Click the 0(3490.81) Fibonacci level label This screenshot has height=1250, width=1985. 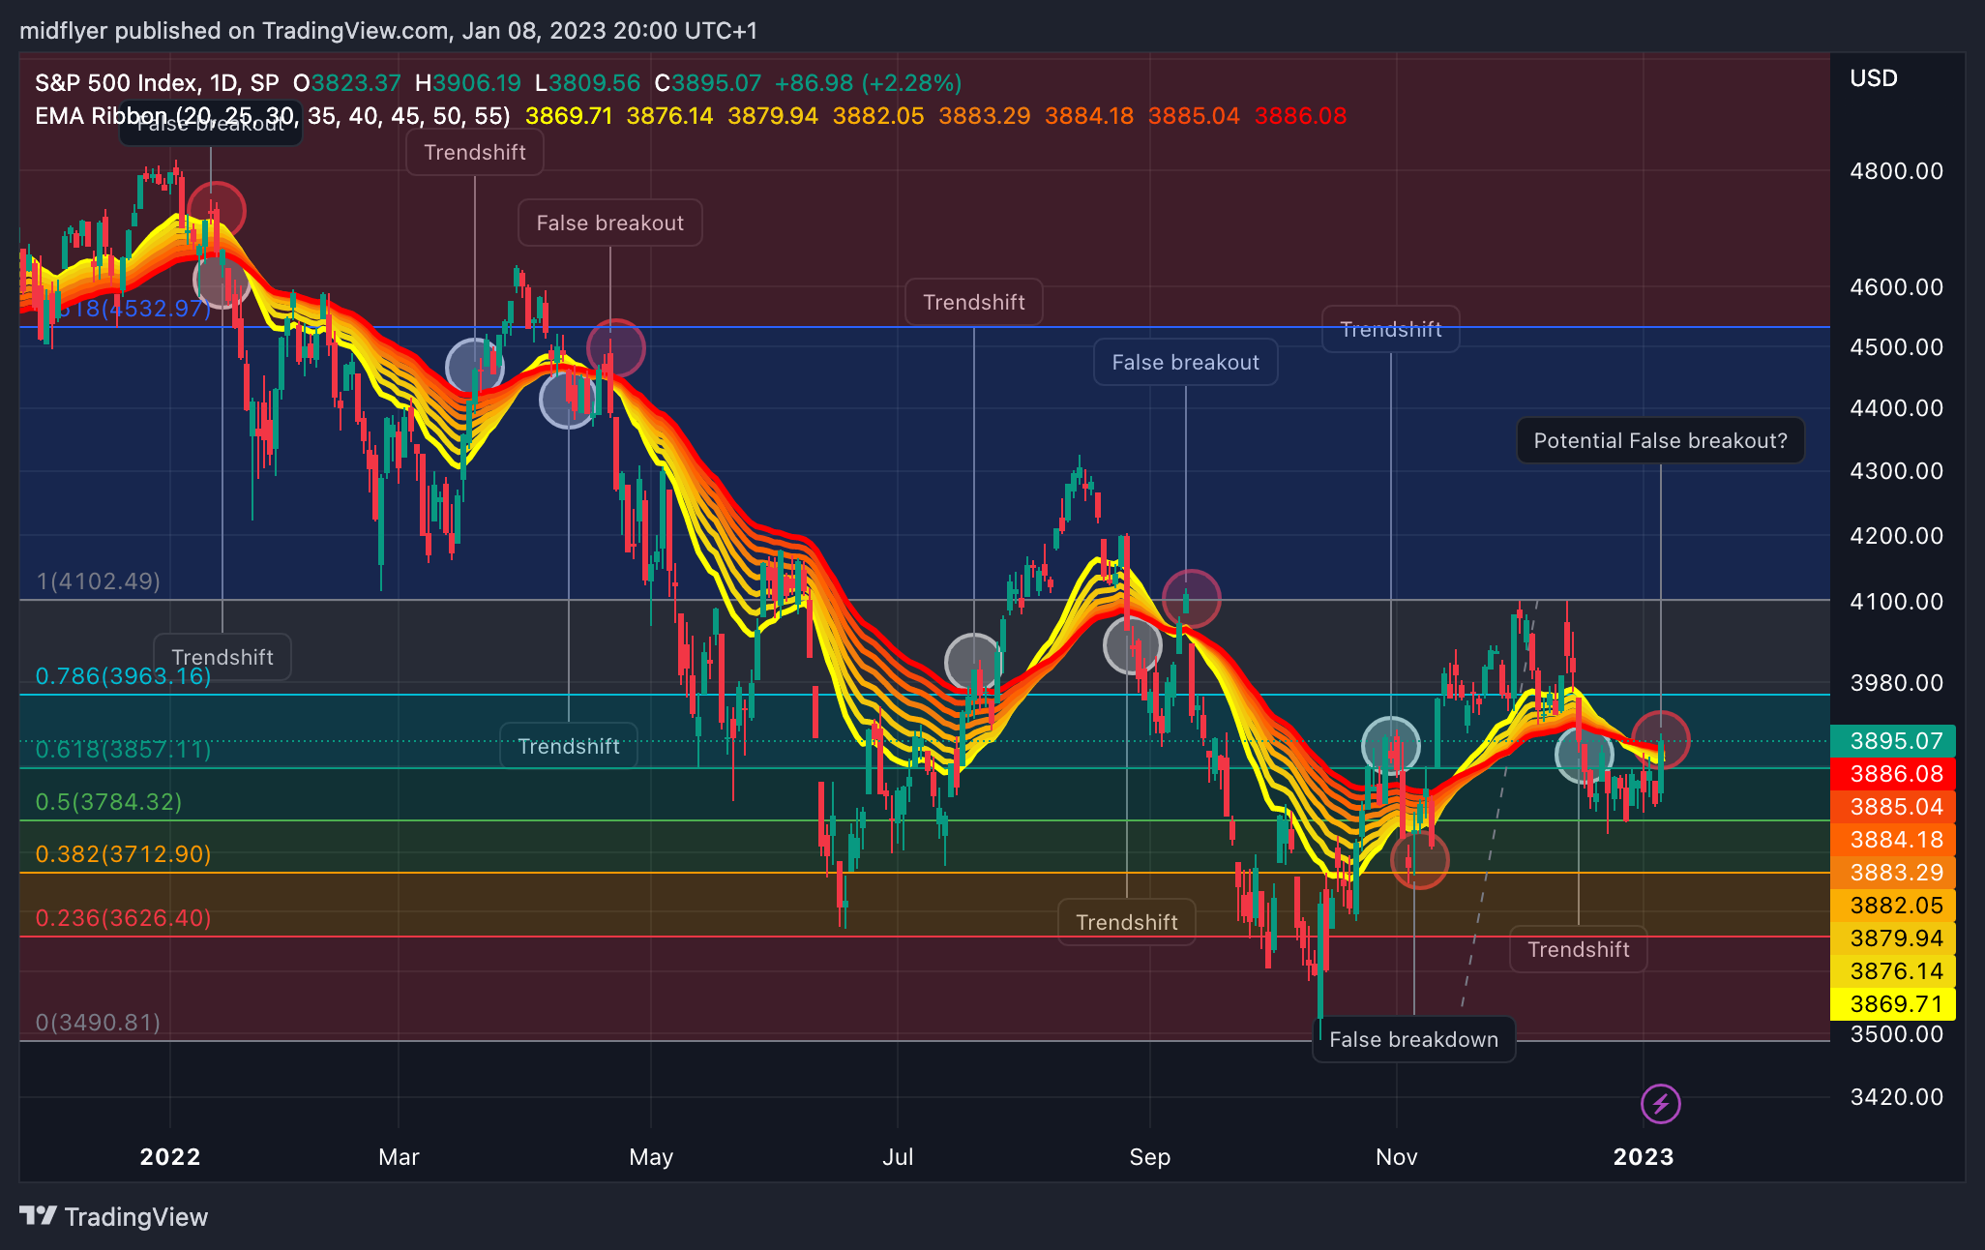coord(99,1023)
